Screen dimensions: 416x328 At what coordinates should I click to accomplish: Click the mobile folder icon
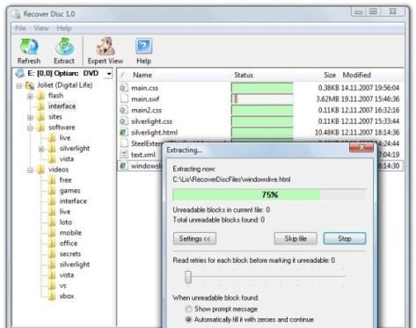click(52, 233)
